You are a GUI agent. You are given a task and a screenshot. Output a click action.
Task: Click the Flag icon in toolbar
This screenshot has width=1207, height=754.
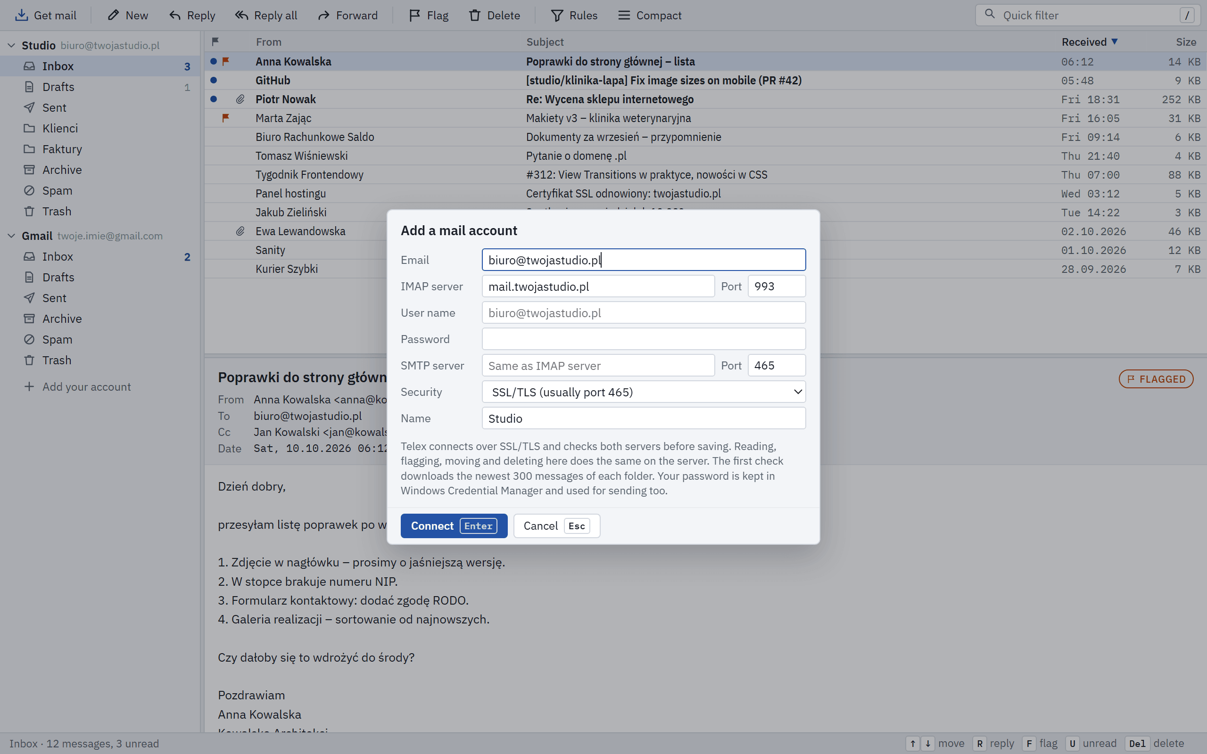tap(414, 16)
